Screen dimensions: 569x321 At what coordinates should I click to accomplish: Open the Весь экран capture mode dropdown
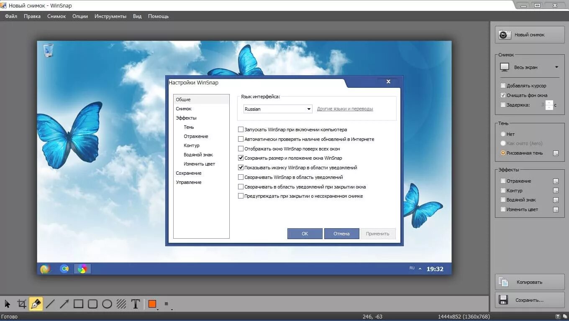pos(556,67)
